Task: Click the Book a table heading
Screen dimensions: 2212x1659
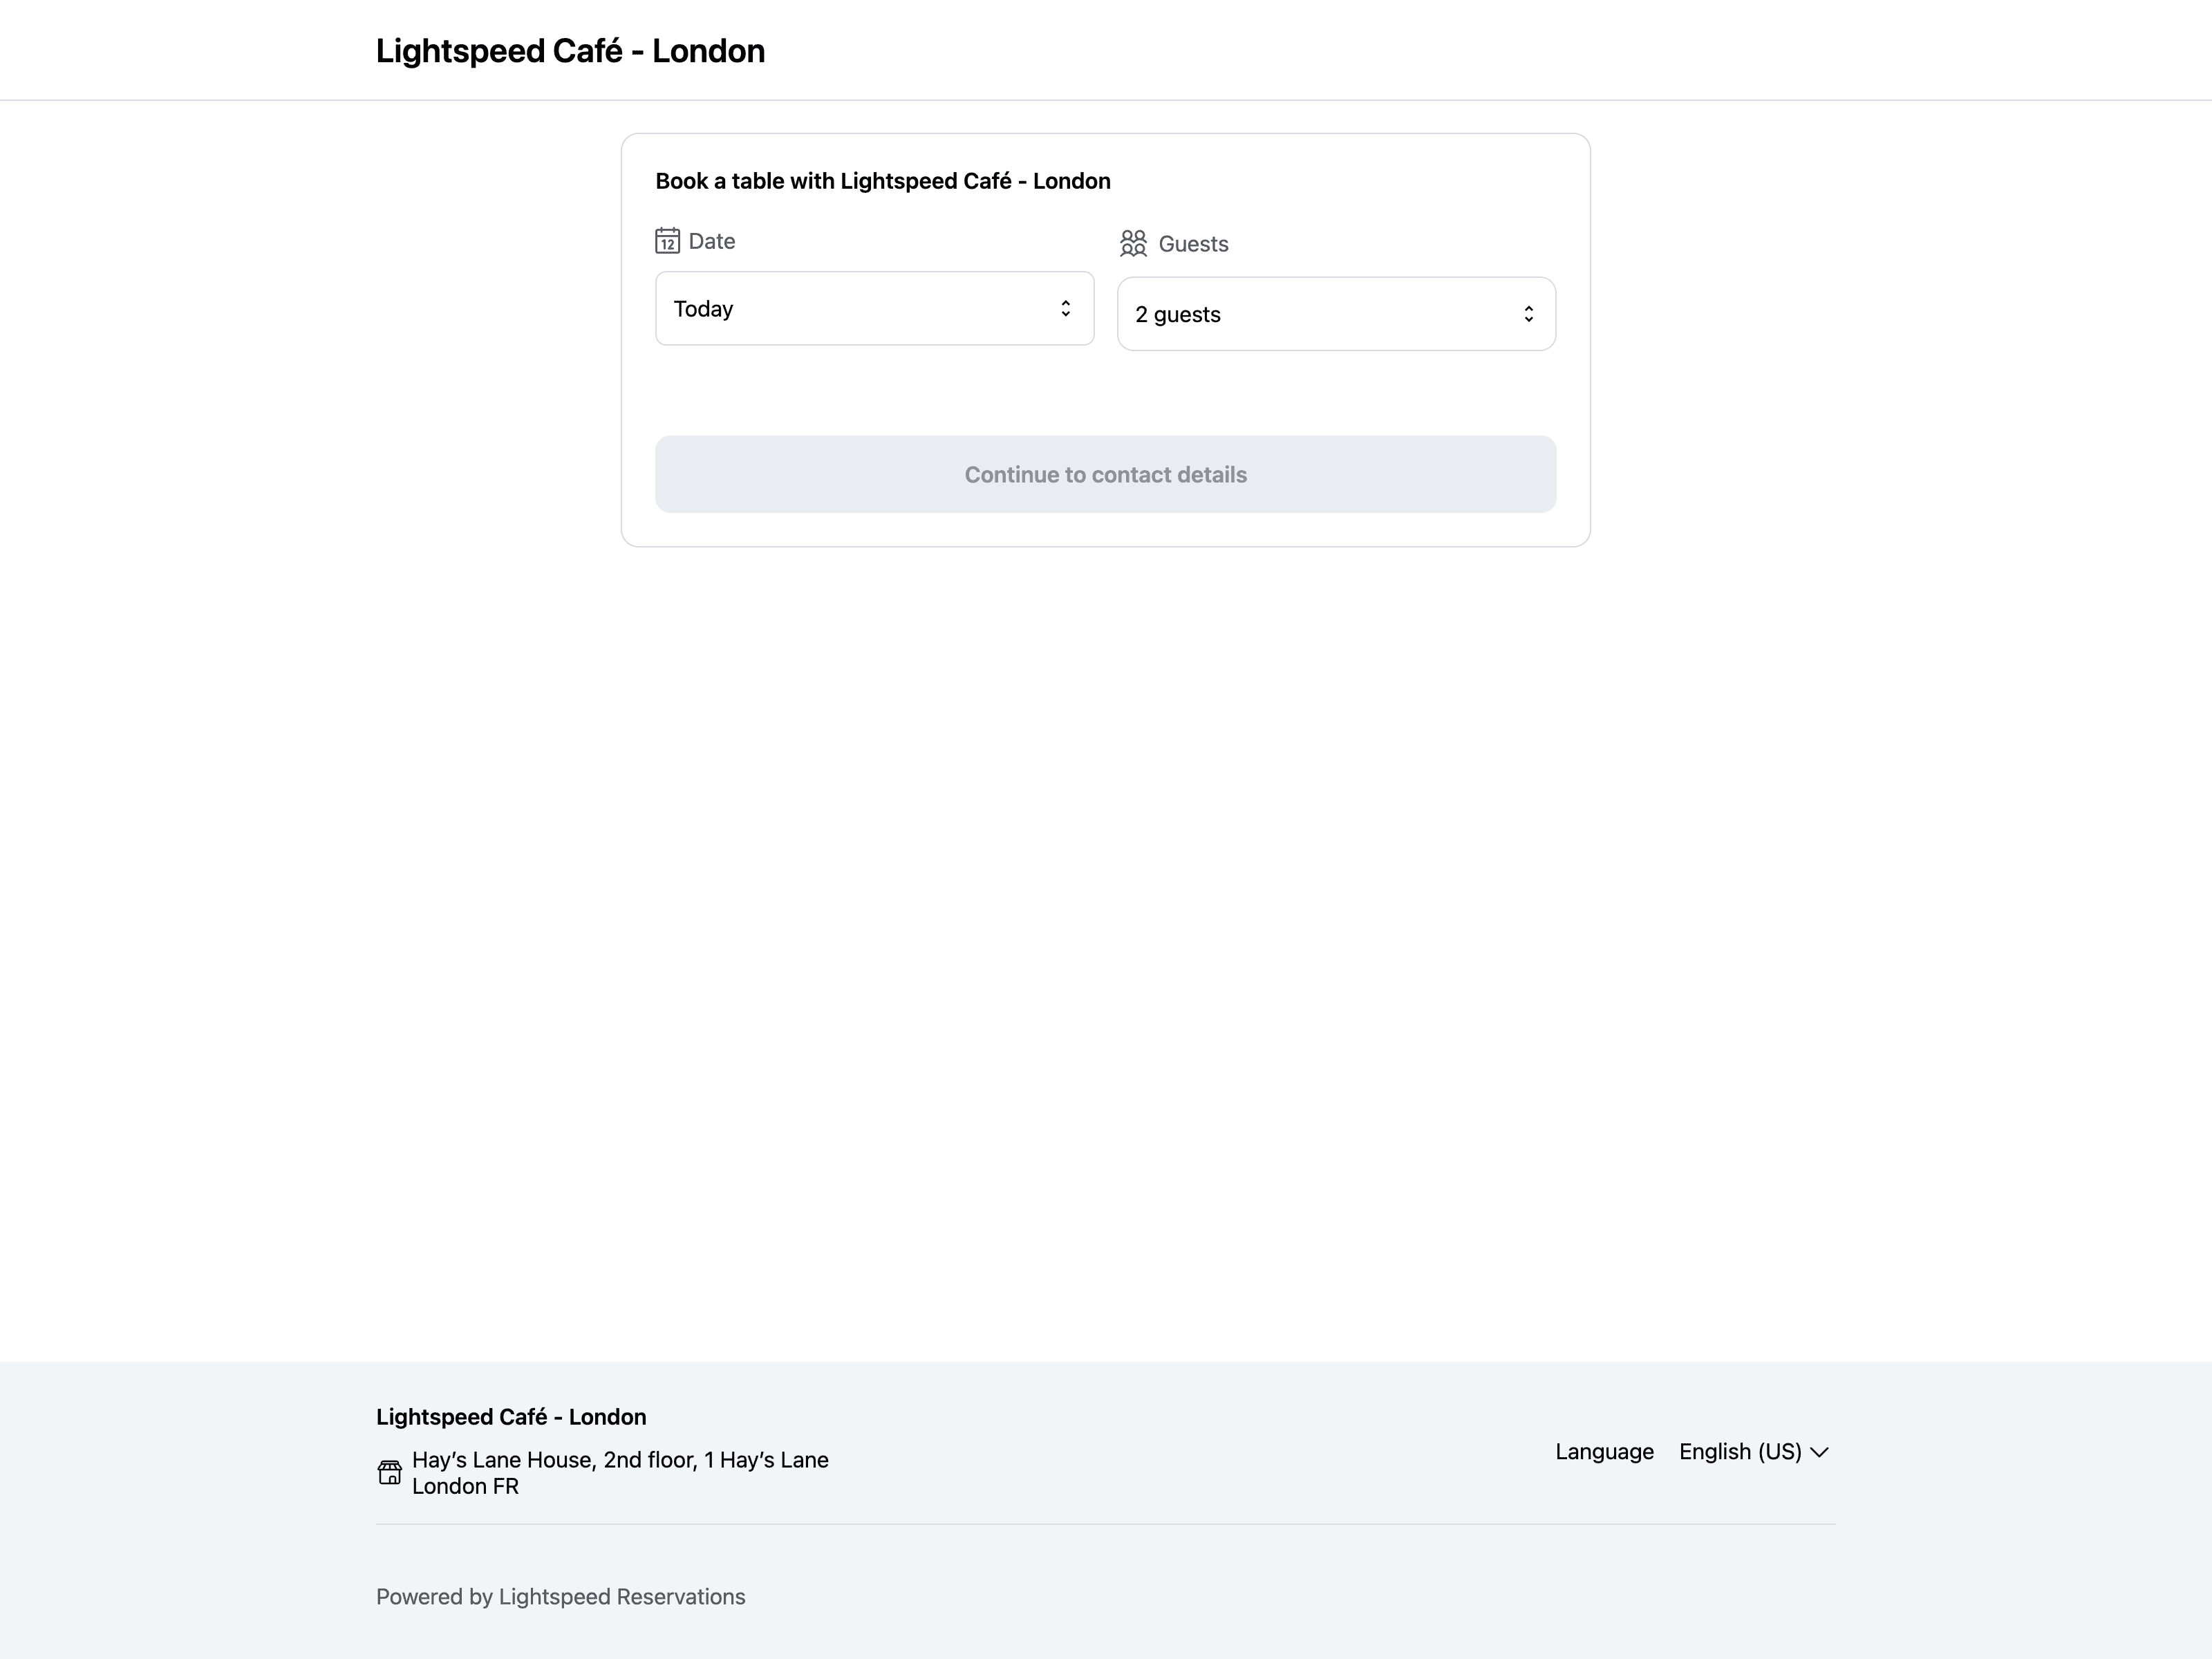Action: pyautogui.click(x=883, y=181)
